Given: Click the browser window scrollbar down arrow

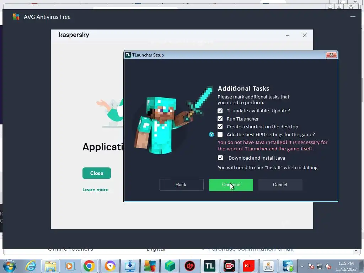Looking at the screenshot, I should click(x=356, y=251).
